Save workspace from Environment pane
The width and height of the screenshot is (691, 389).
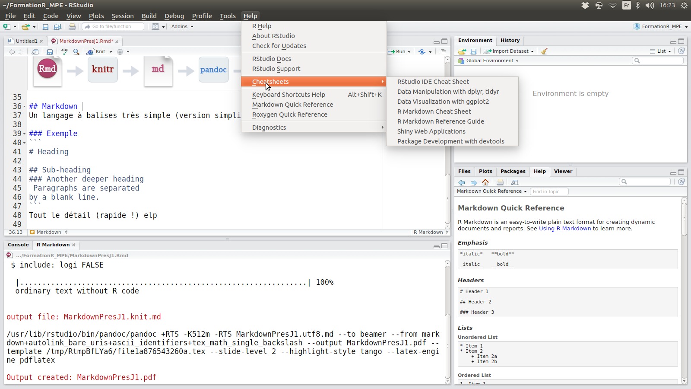[473, 51]
